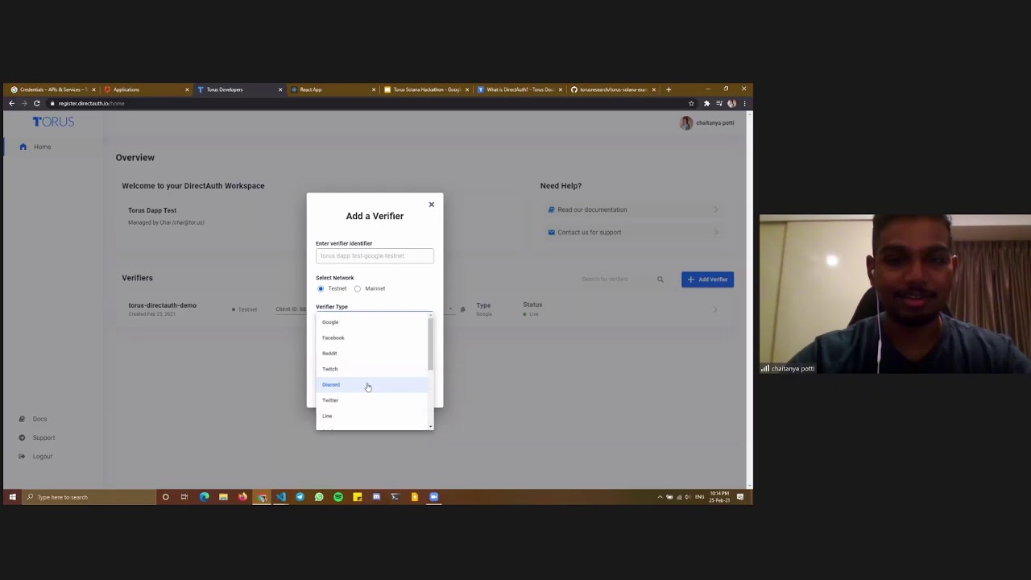Open Zoom from the taskbar
Screen dimensions: 1031x580
[433, 497]
